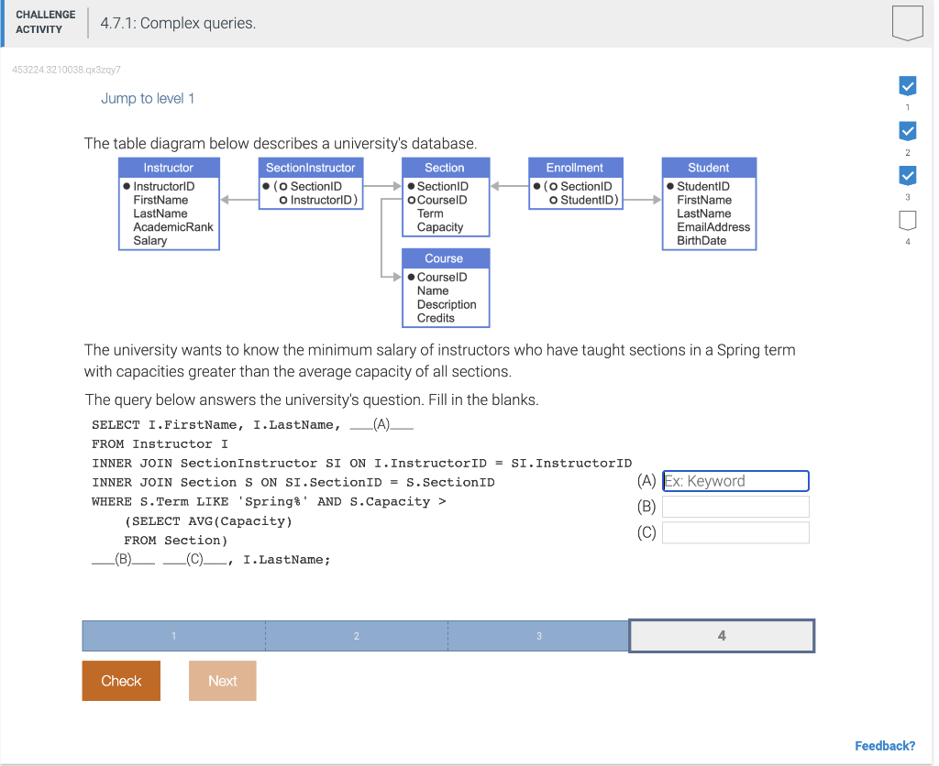
Task: Click the AcademicRank column in Instructor table
Action: 173,227
